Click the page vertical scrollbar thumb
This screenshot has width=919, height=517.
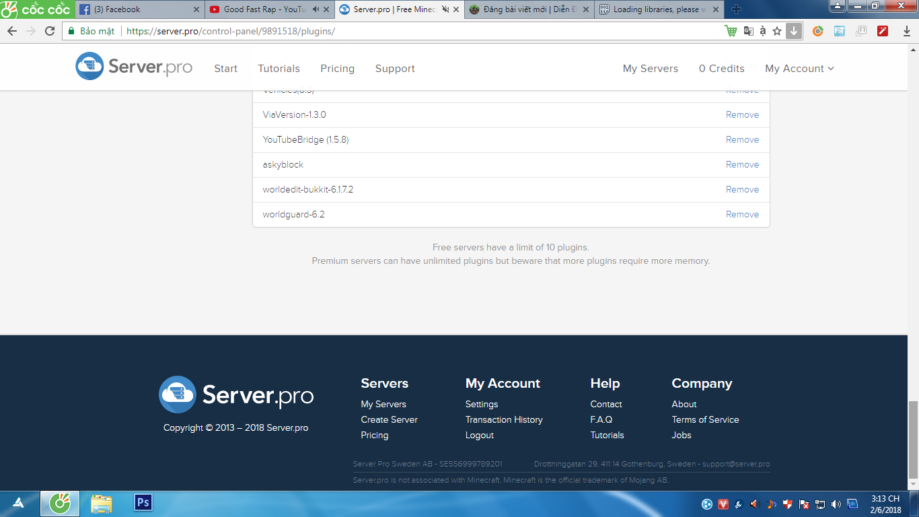click(x=913, y=438)
